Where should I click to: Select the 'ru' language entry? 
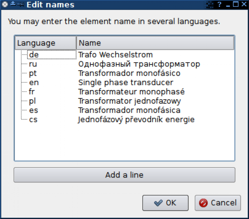[33, 64]
